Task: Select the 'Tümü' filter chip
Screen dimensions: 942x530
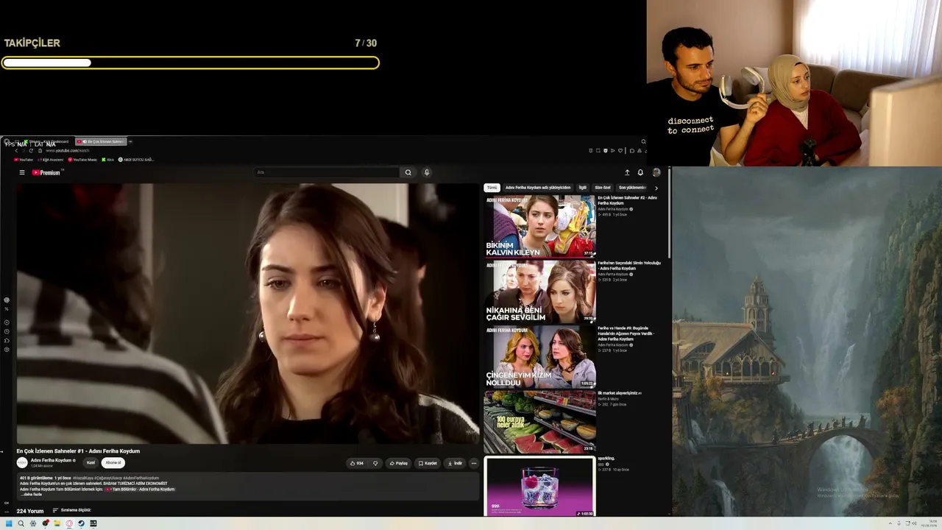Action: [x=492, y=188]
